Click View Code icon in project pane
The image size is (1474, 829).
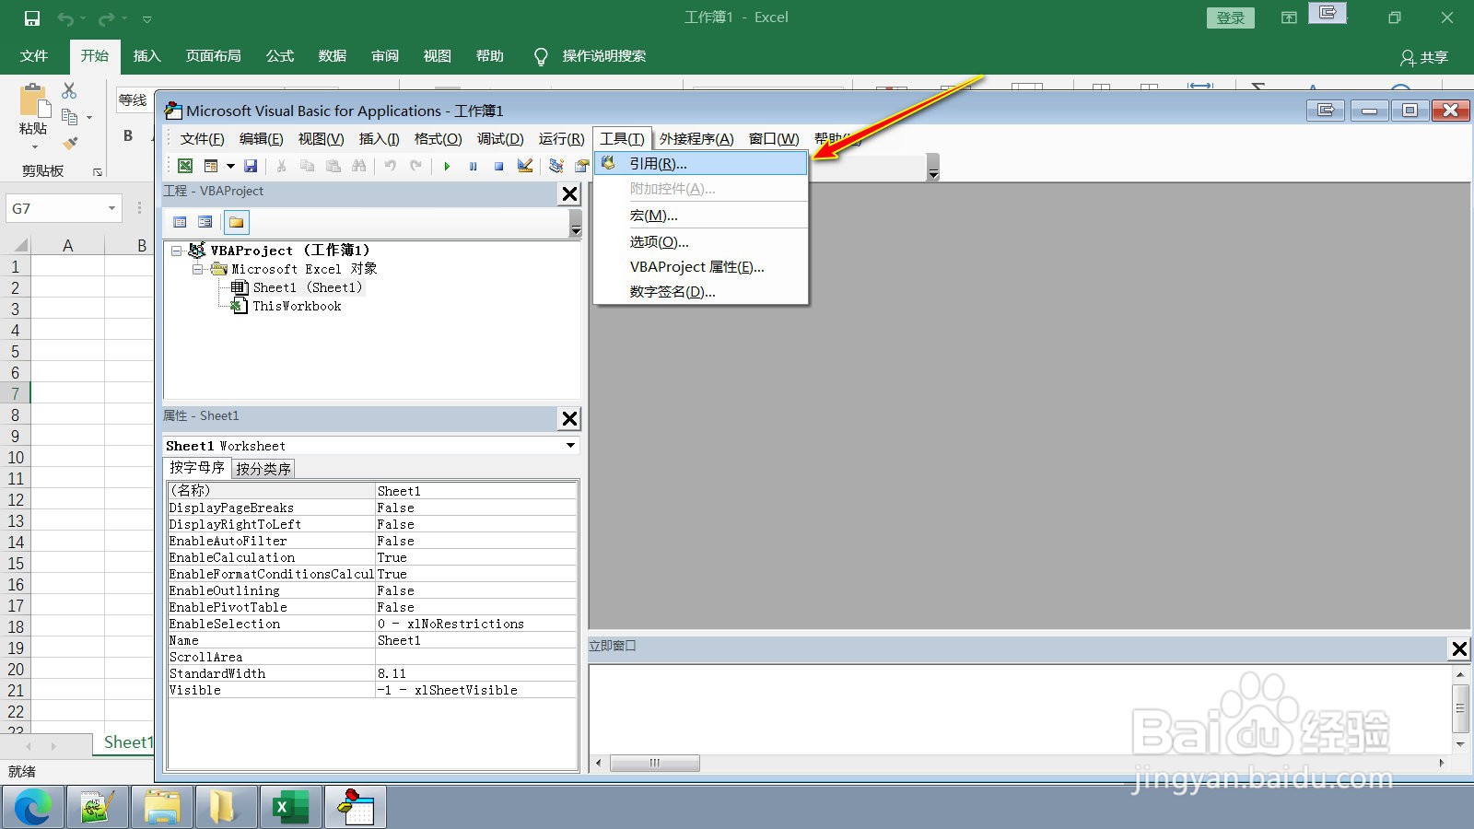(180, 222)
